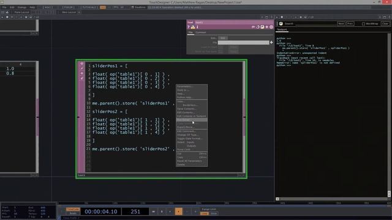Click star bookmark icon in left pane bar
This screenshot has width=392, height=220.
tap(26, 17)
